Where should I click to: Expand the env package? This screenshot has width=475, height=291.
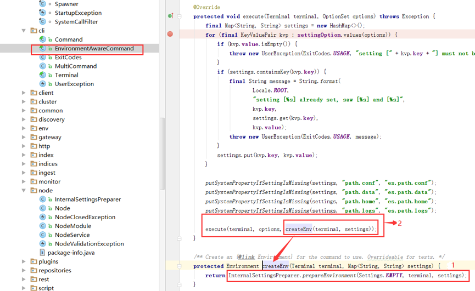[24, 128]
